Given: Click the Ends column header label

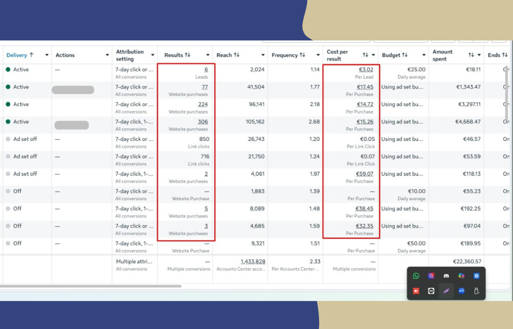Looking at the screenshot, I should (494, 55).
